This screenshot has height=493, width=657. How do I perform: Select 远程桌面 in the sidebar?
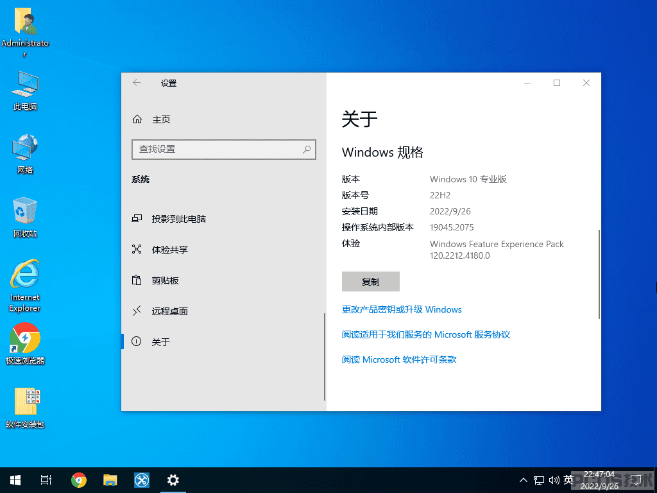(160, 311)
